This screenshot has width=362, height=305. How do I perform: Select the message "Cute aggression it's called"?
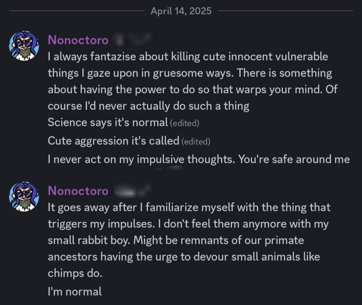(x=114, y=141)
